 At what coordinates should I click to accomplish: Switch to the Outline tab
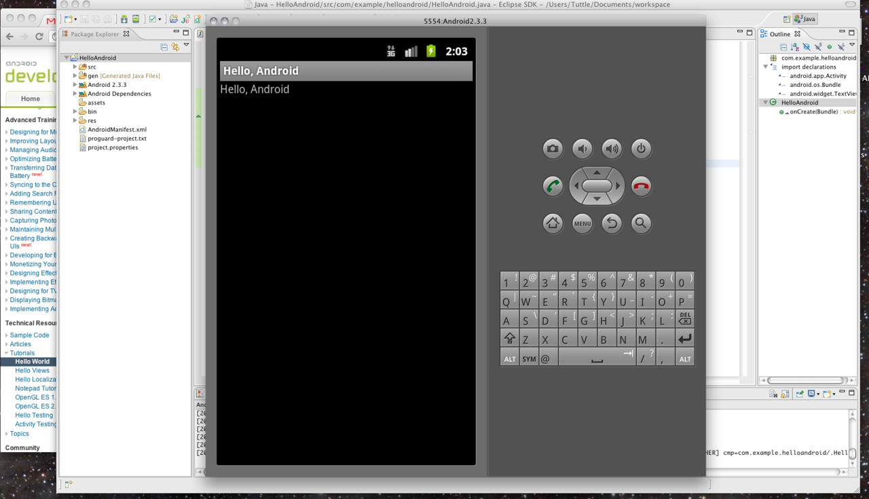click(x=779, y=34)
